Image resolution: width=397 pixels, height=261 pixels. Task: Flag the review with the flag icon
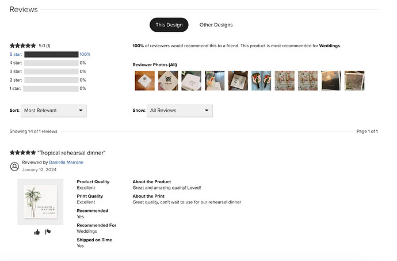pos(48,232)
